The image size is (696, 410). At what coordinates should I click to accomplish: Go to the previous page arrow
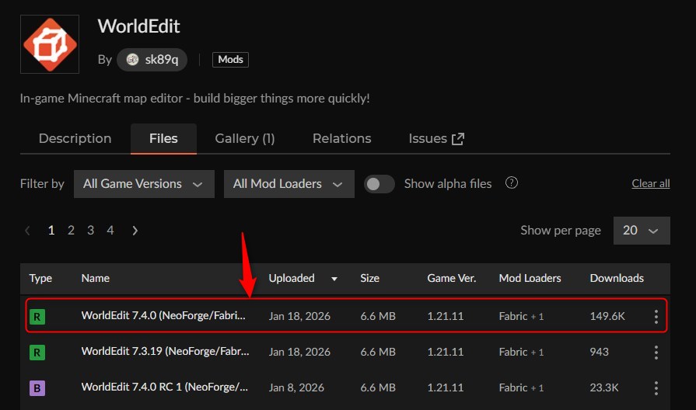[x=28, y=231]
